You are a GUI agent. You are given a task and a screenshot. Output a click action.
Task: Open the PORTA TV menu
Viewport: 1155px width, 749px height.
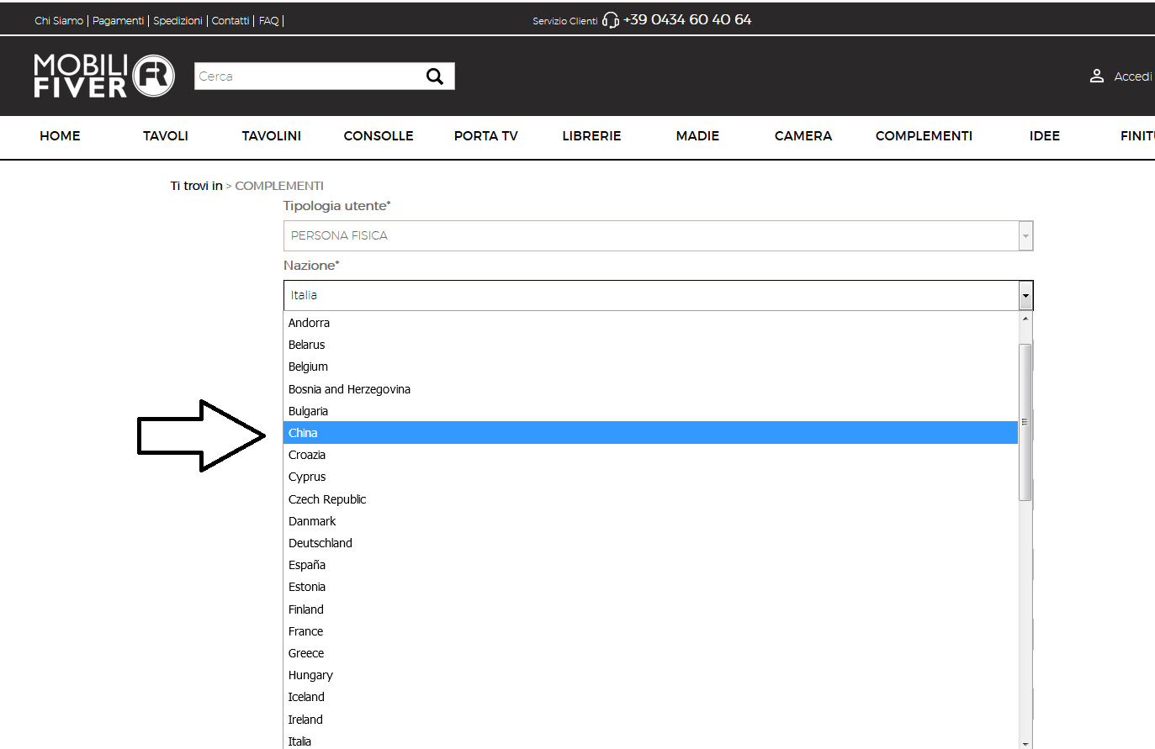point(486,136)
